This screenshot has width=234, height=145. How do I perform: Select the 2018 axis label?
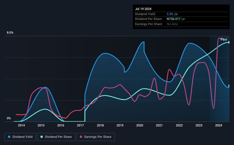point(100,125)
